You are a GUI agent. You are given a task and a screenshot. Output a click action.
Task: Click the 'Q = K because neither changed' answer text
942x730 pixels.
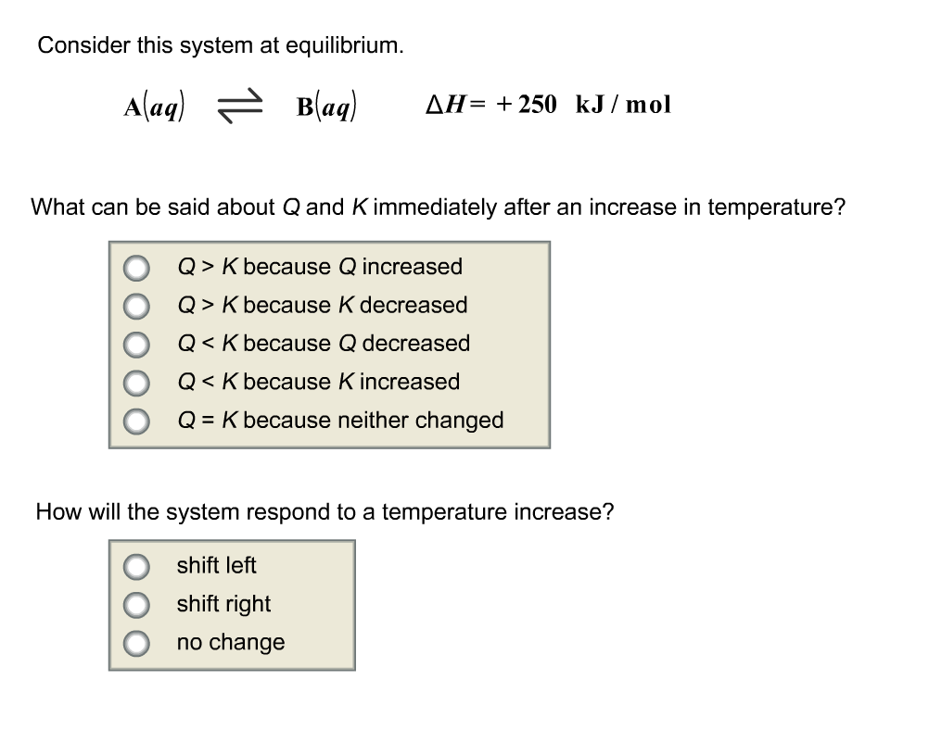[x=340, y=421]
